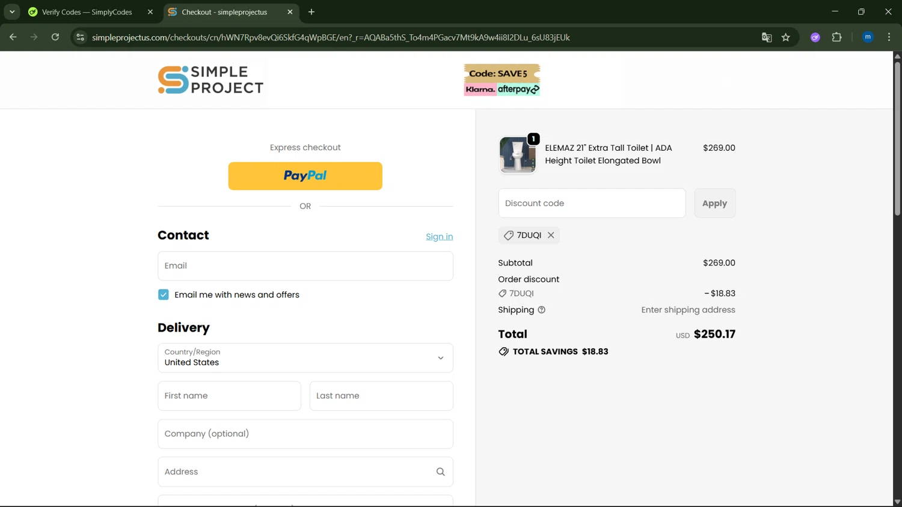Click the −$18.83 order discount value
Screen dimensions: 902x507
coord(720,293)
